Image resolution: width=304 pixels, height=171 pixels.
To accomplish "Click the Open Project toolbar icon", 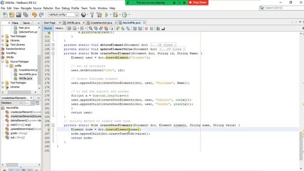I will pyautogui.click(x=19, y=15).
